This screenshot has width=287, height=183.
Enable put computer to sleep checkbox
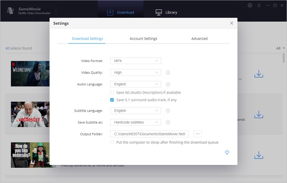tap(112, 142)
